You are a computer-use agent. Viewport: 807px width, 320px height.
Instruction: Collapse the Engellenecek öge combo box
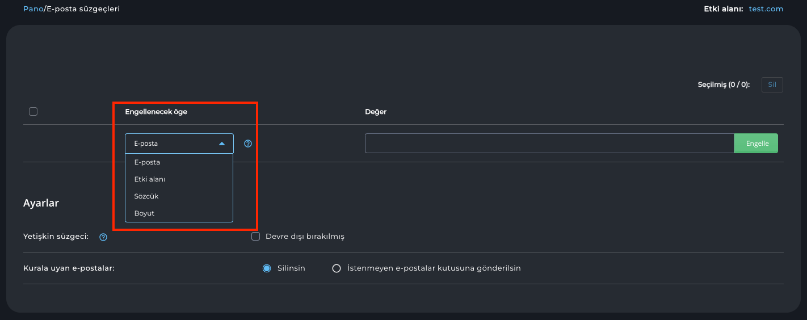click(x=179, y=144)
